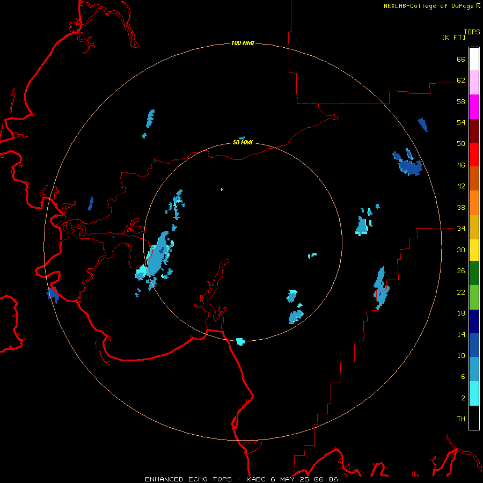
Task: Click legend value "62"
Action: 461,80
